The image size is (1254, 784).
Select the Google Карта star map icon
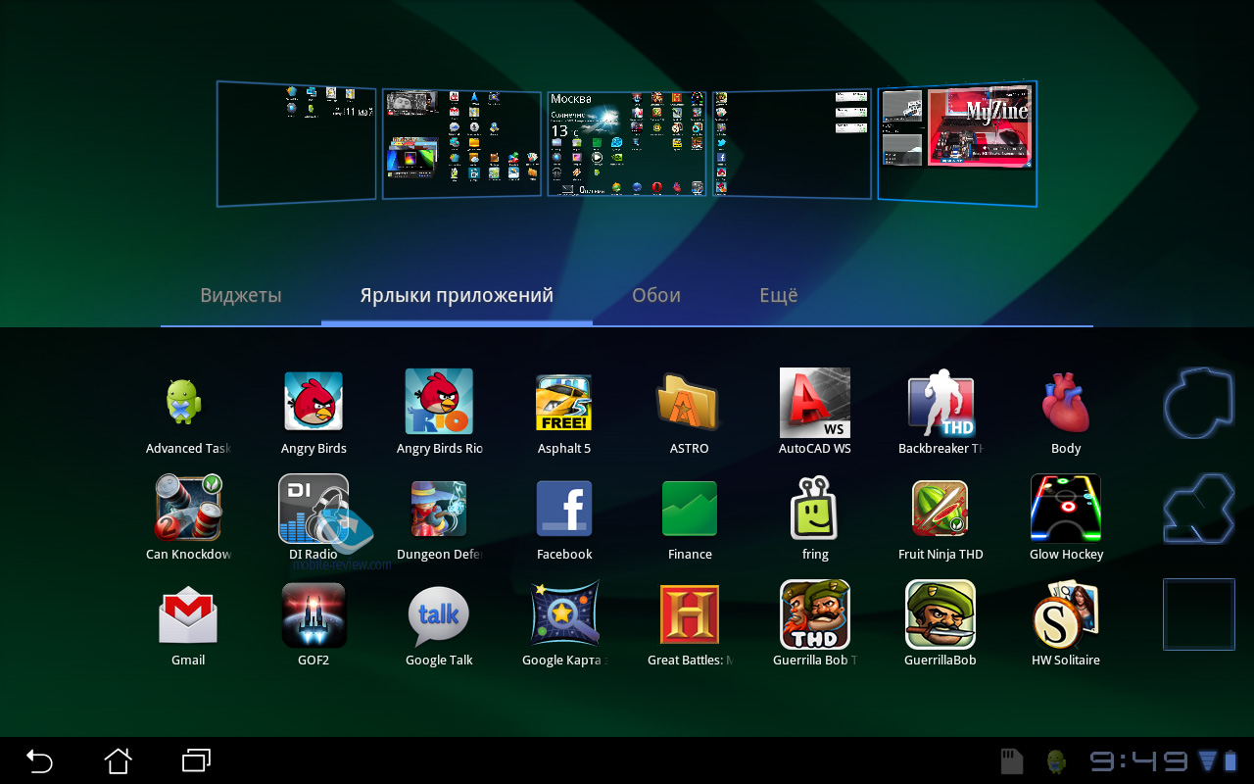pyautogui.click(x=564, y=613)
